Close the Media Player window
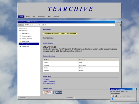The width and height of the screenshot is (139, 104). [x=135, y=89]
